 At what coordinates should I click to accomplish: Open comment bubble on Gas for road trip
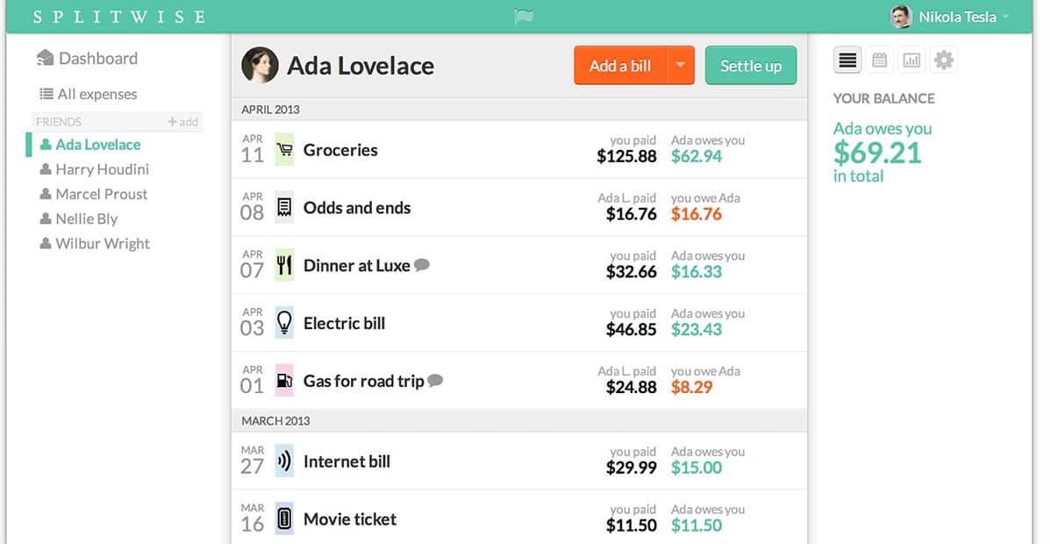tap(435, 381)
